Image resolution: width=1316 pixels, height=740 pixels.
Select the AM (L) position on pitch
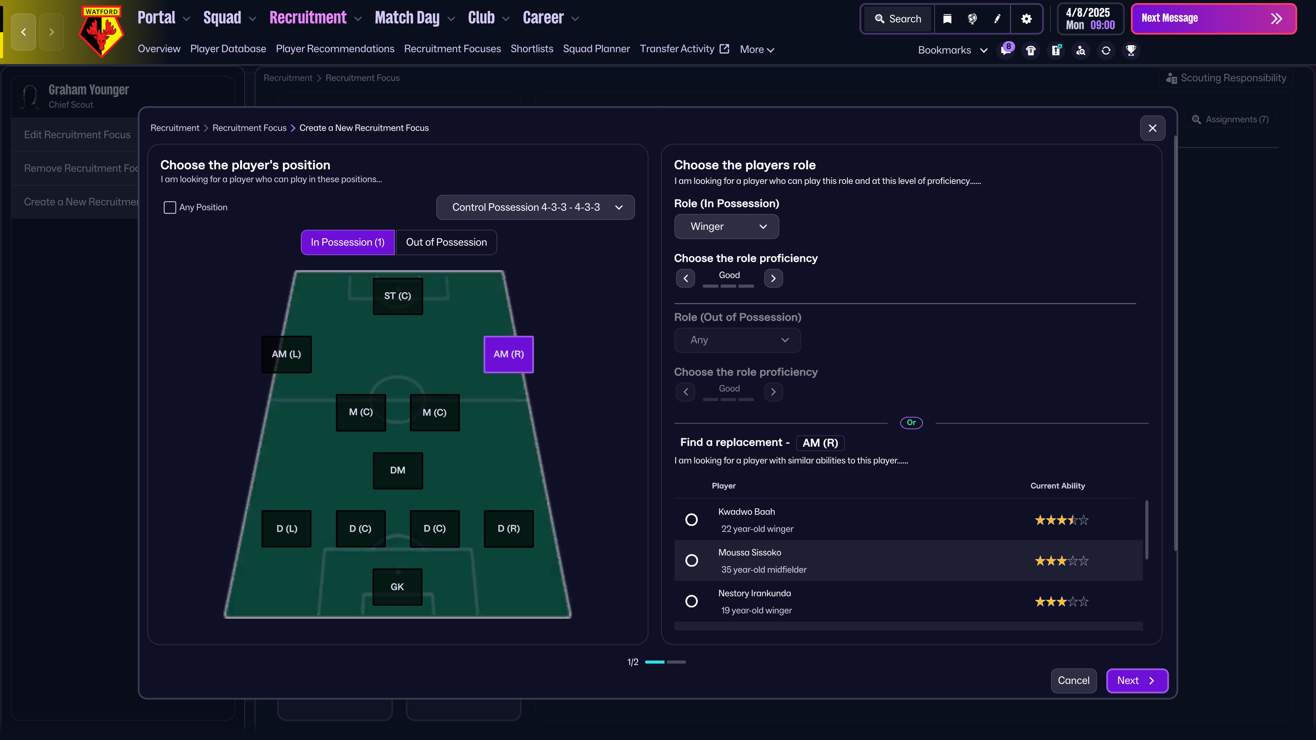(286, 354)
